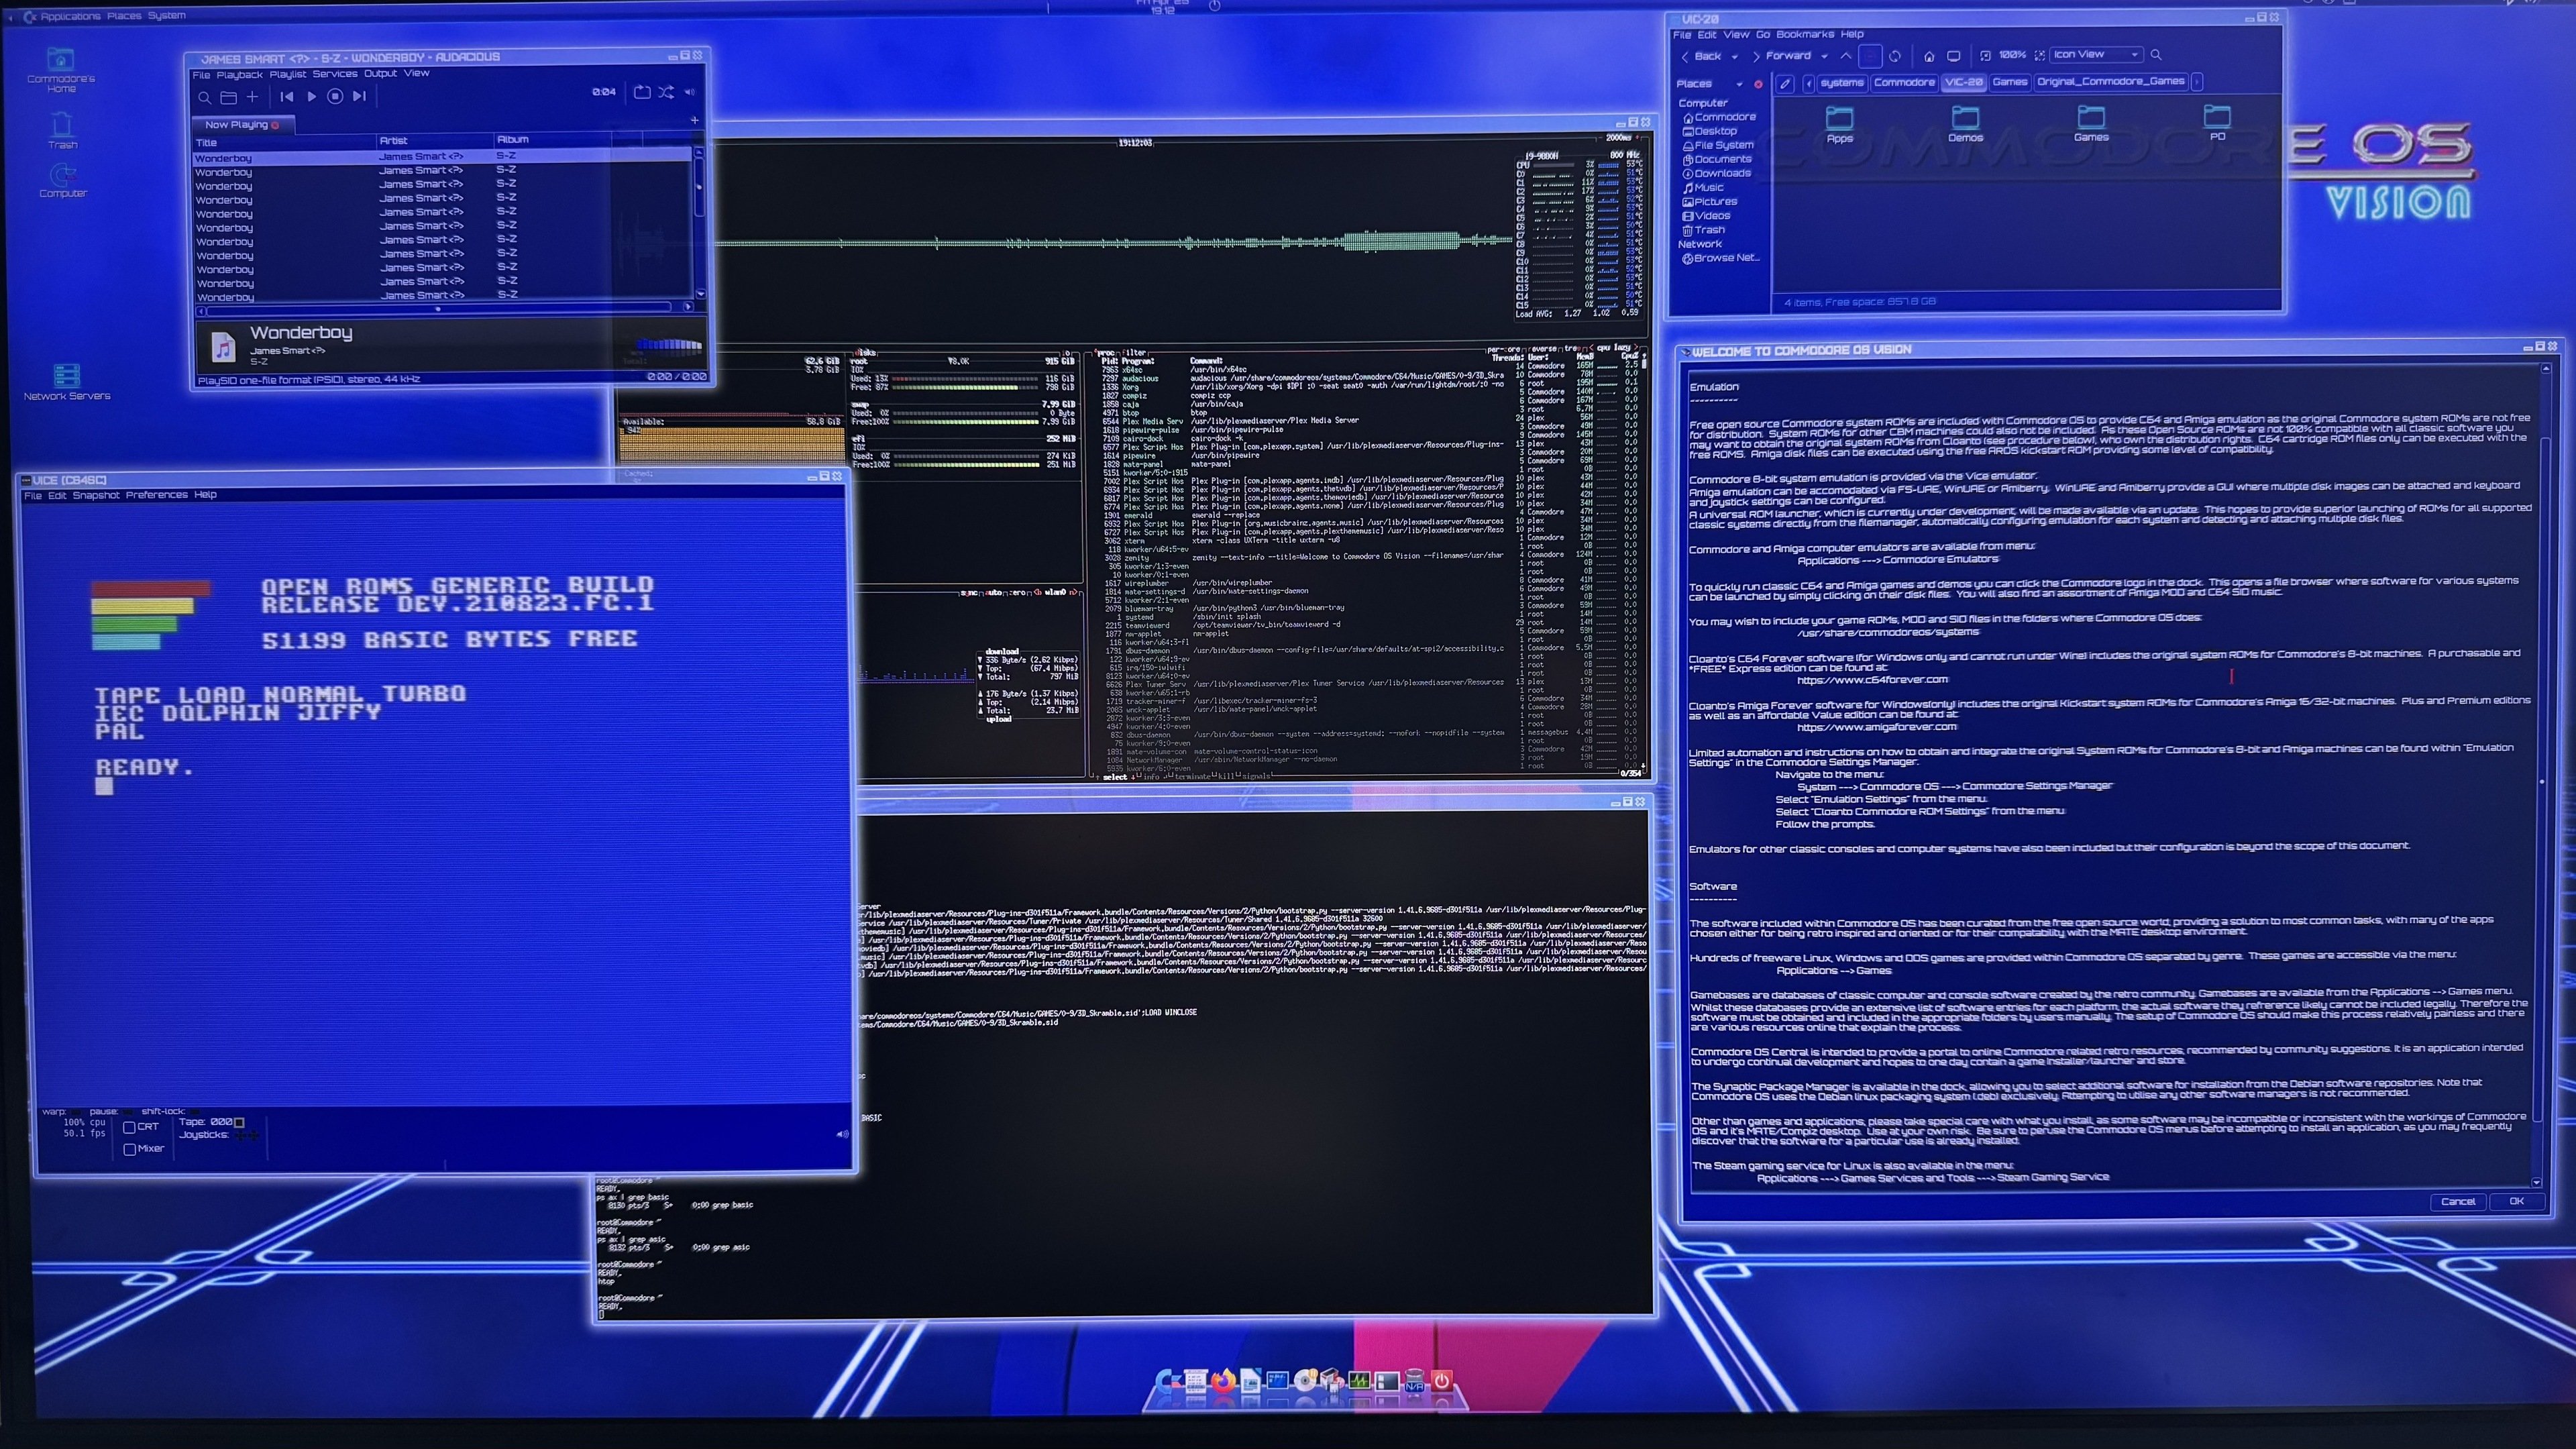The width and height of the screenshot is (2576, 1449).
Task: Open the Services menu in Audacious
Action: coord(334,73)
